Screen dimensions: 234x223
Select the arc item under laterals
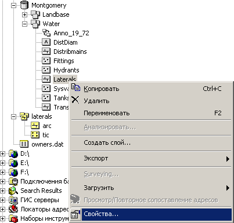pyautogui.click(x=47, y=126)
